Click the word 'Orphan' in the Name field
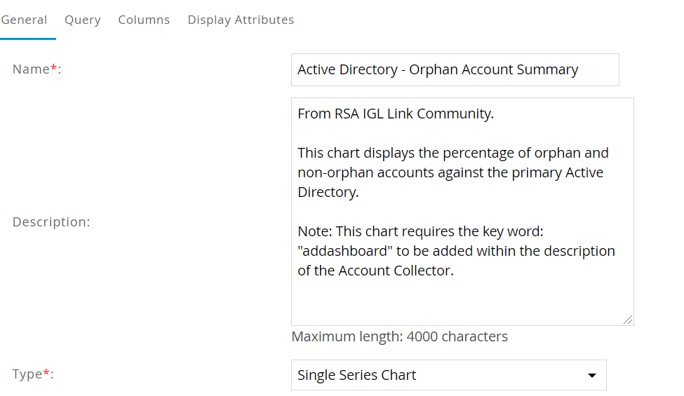The width and height of the screenshot is (684, 396). coord(429,69)
